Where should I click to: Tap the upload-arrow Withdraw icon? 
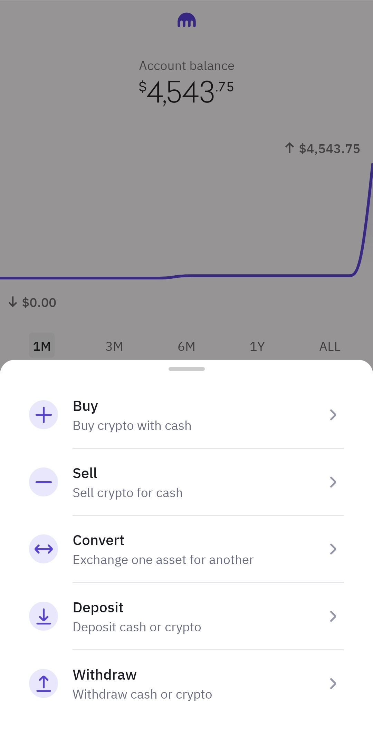pyautogui.click(x=44, y=683)
